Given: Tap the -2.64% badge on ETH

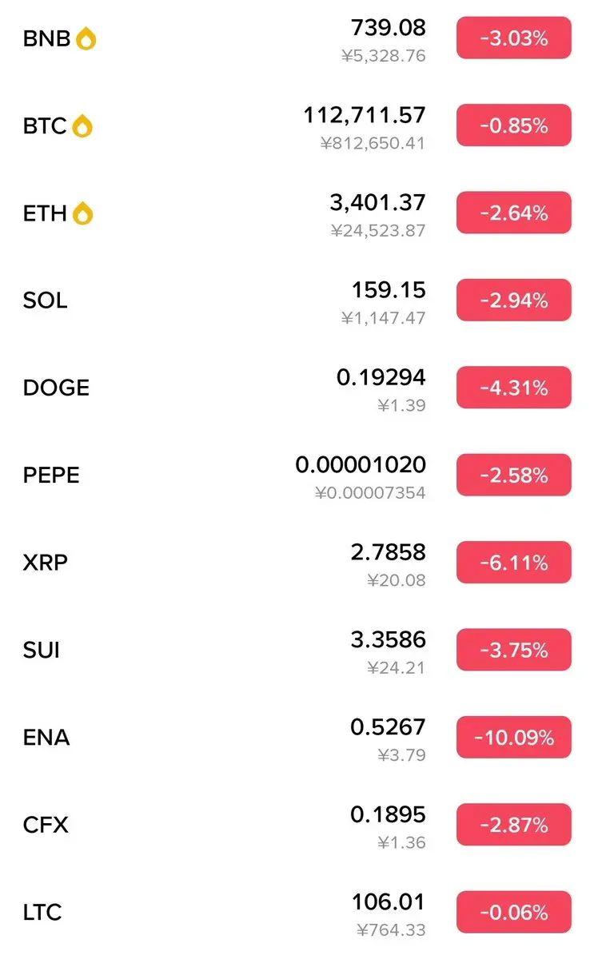Looking at the screenshot, I should (514, 213).
